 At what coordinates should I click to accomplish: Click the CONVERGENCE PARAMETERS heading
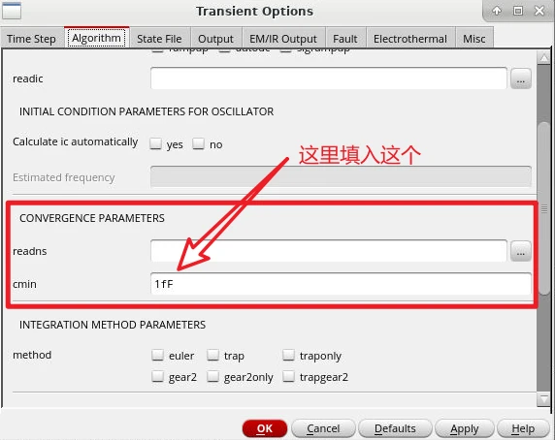tap(92, 218)
